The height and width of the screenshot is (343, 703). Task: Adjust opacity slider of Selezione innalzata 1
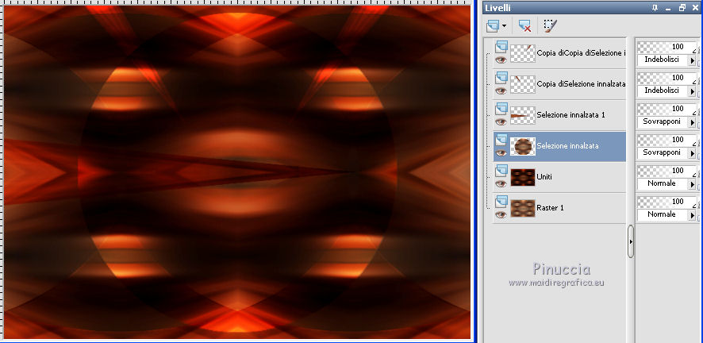(x=667, y=109)
